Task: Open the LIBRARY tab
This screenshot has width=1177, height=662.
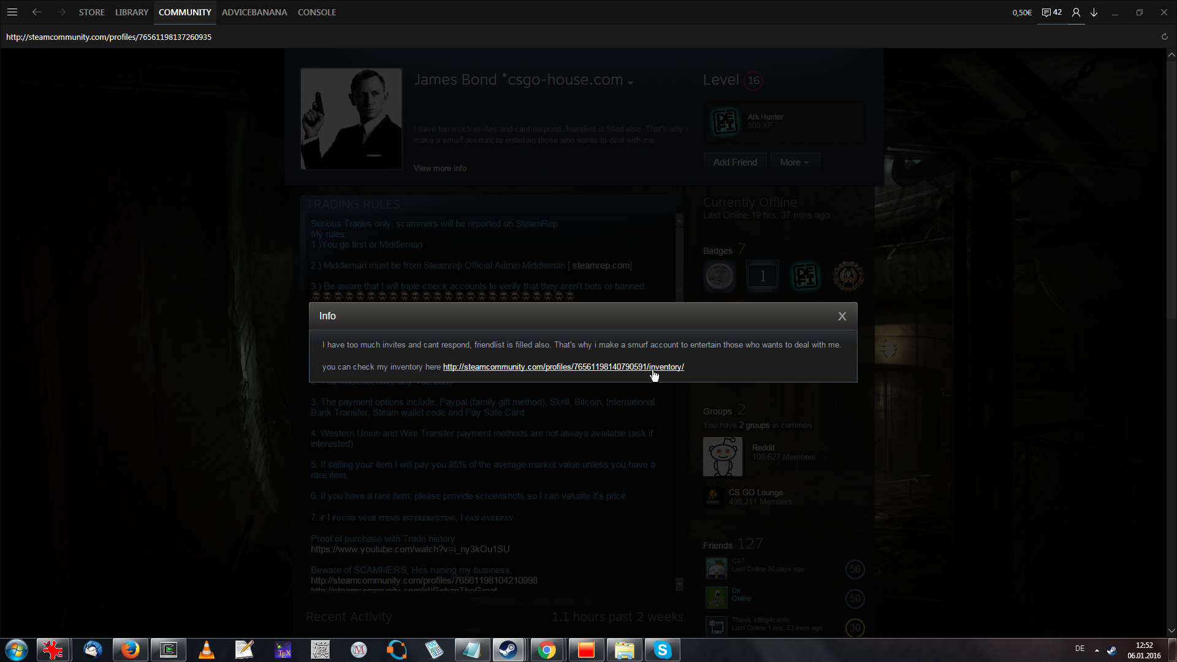Action: pos(132,12)
